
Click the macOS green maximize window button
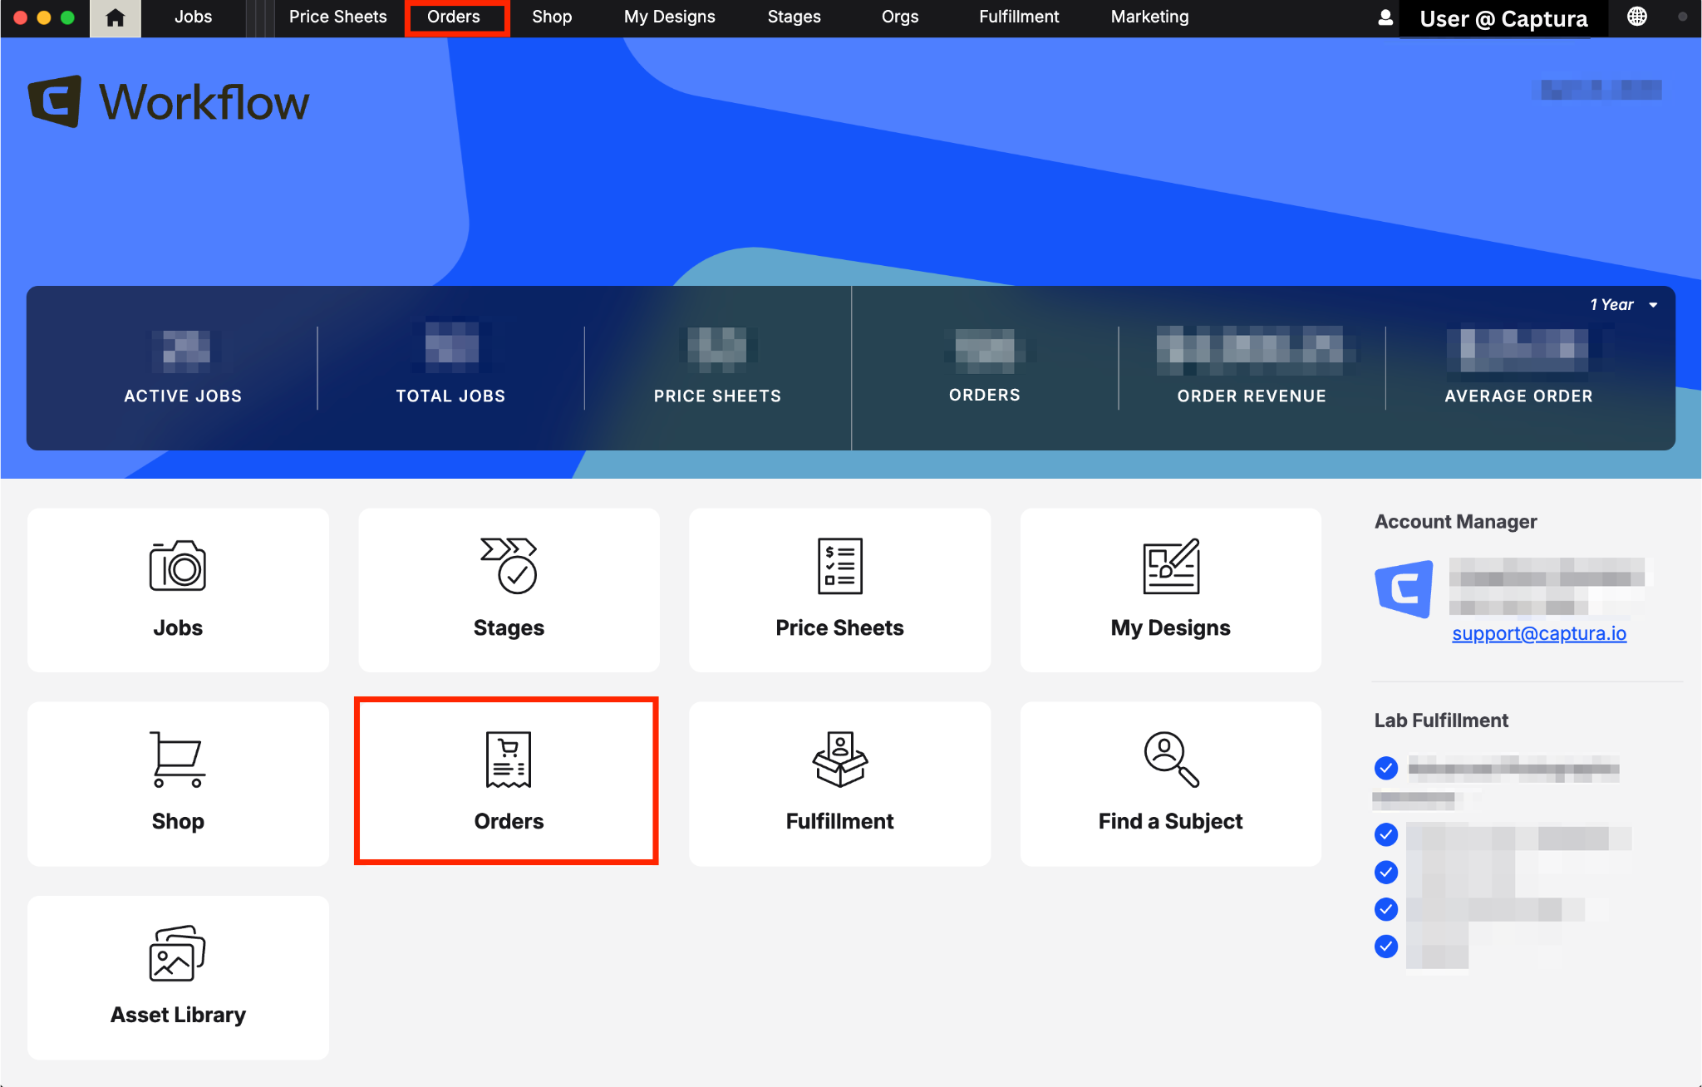[67, 17]
